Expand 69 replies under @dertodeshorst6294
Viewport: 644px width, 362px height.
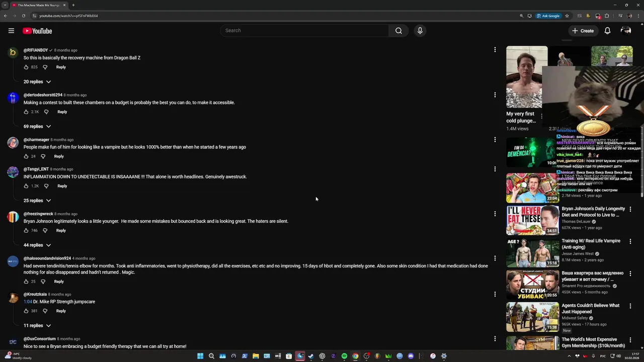(x=37, y=126)
